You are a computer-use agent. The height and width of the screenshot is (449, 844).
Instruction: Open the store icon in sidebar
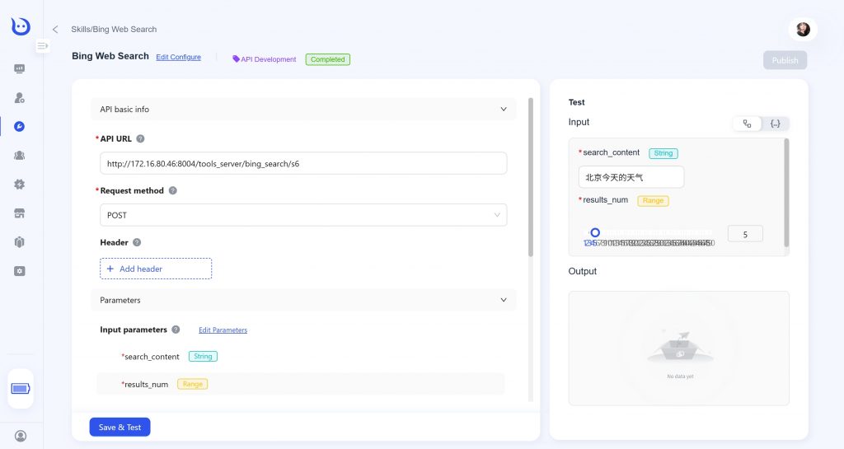[x=20, y=213]
